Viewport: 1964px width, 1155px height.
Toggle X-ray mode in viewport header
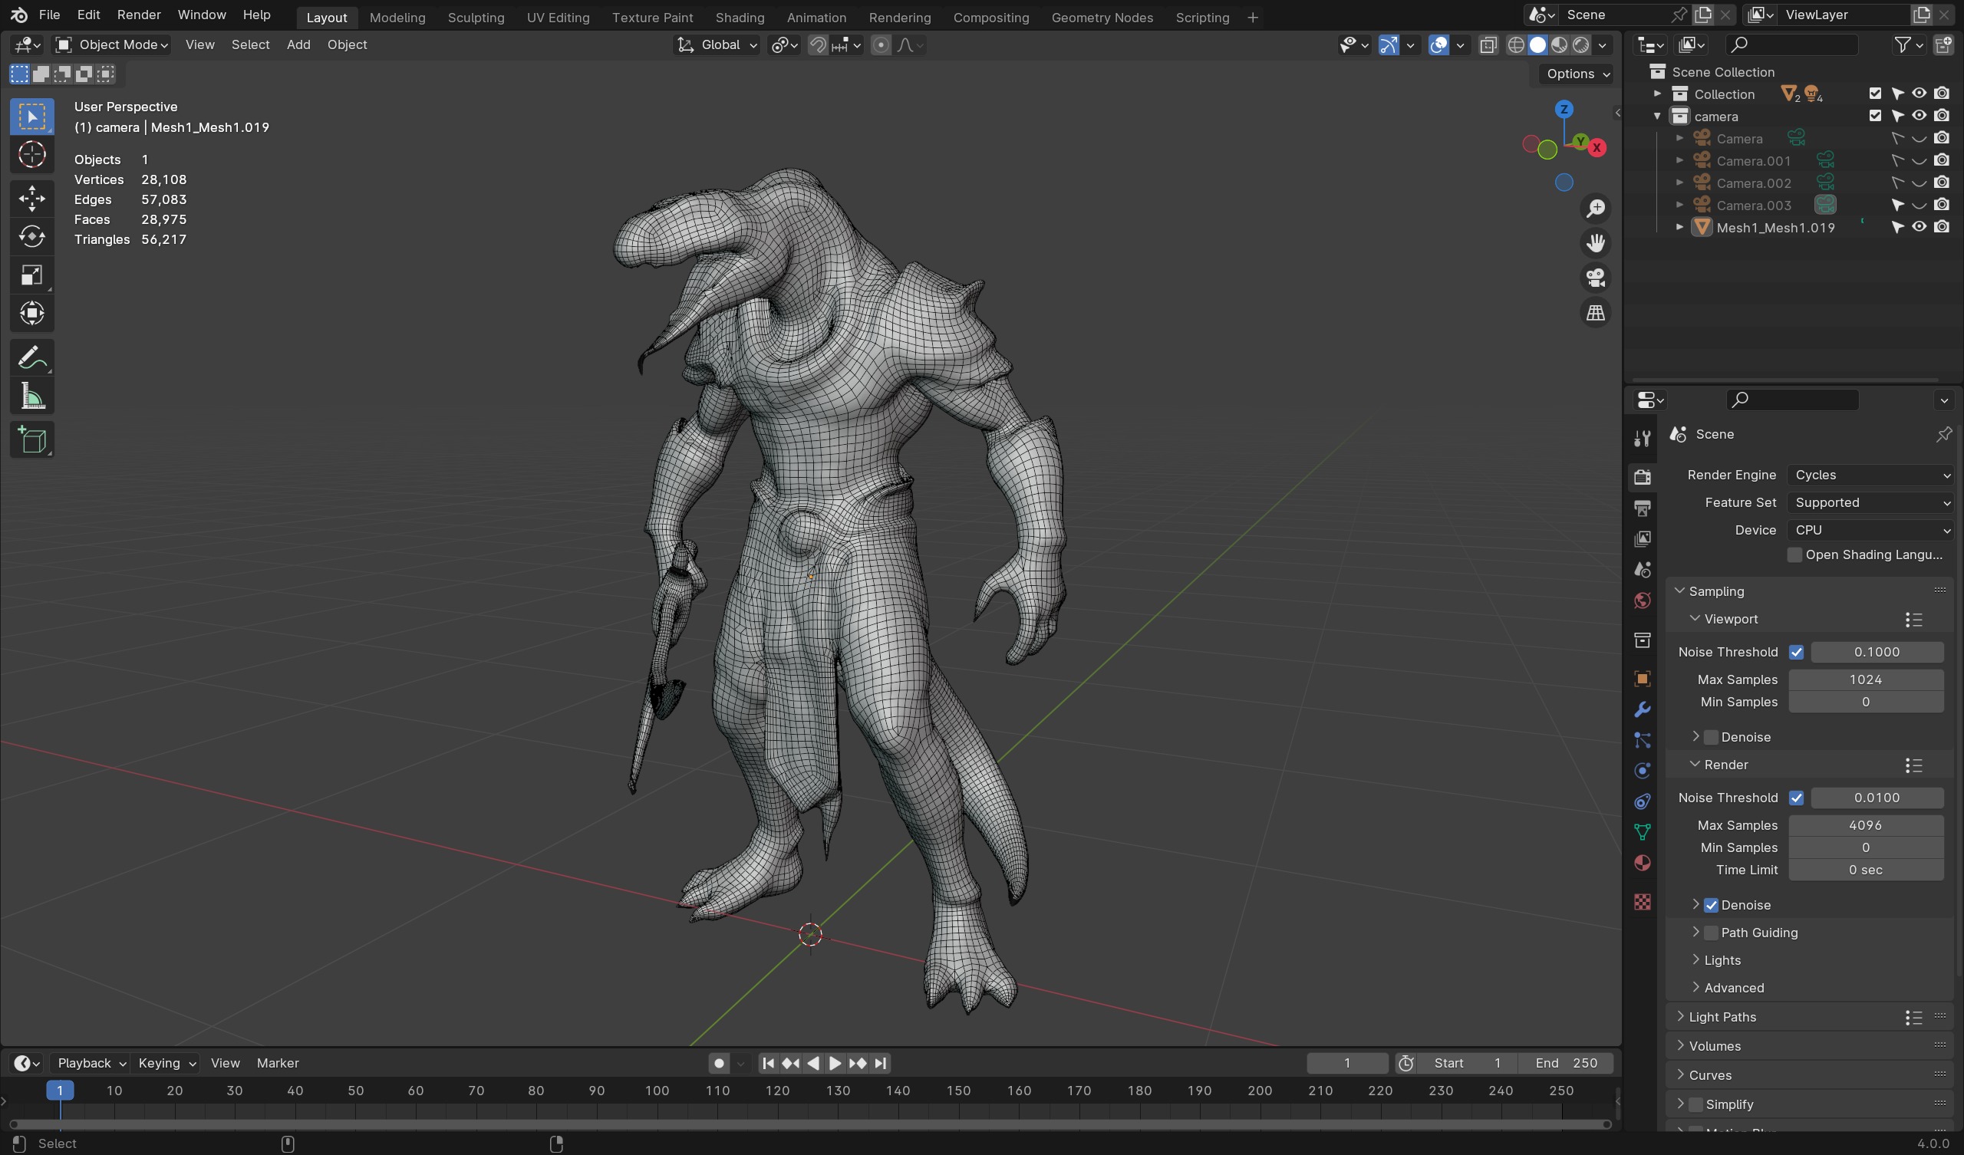[1488, 45]
